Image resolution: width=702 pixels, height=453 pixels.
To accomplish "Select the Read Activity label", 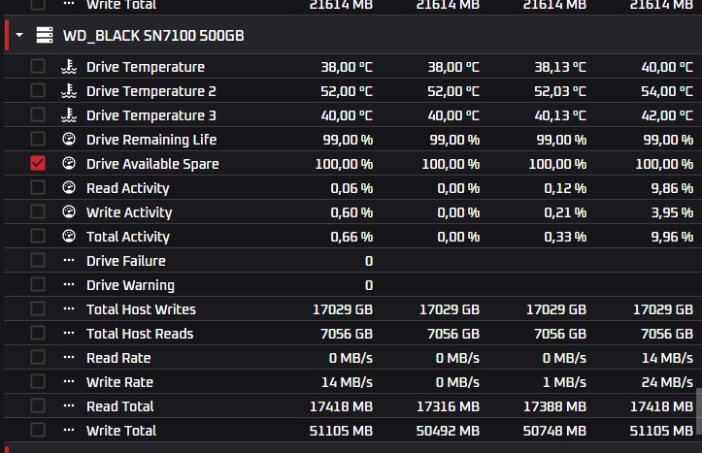I will (128, 188).
